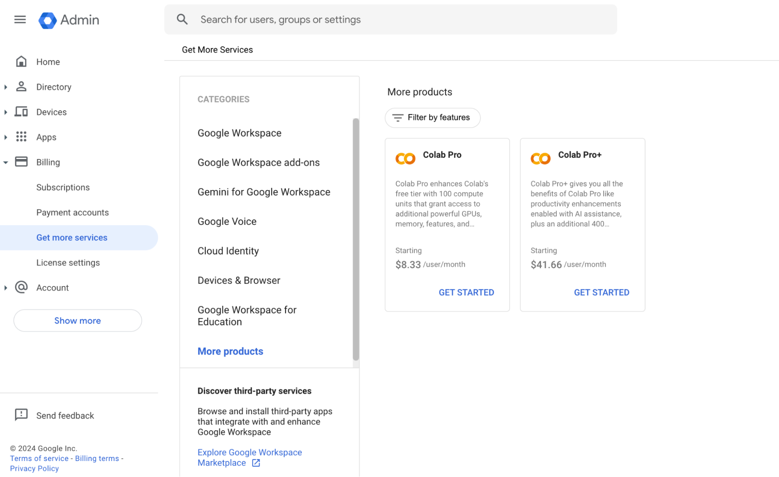Select More products category
Image resolution: width=779 pixels, height=477 pixels.
coord(230,351)
